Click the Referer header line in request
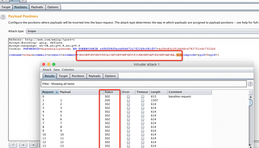The width and height of the screenshot is (259, 148). point(42,40)
